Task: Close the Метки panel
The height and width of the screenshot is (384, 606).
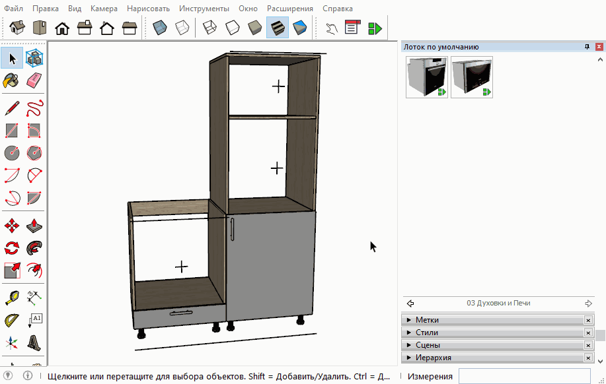Action: click(x=588, y=320)
